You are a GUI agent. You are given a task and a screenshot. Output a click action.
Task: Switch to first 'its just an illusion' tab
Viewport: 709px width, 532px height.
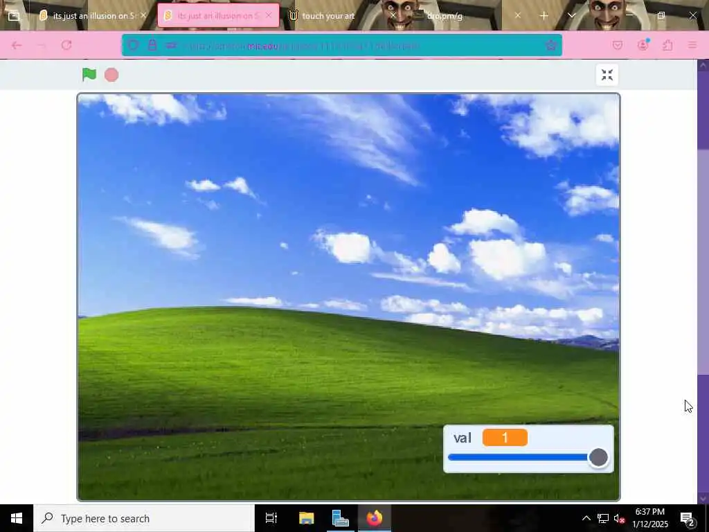pyautogui.click(x=93, y=16)
